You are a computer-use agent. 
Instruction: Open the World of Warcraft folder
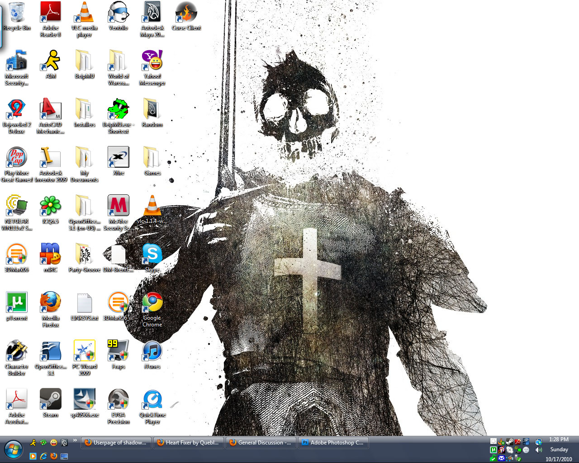(119, 61)
